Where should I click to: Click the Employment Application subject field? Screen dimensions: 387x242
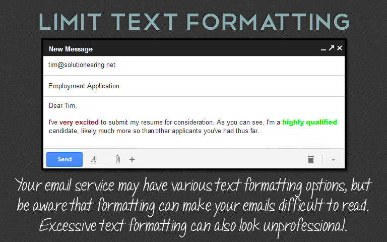pos(84,86)
